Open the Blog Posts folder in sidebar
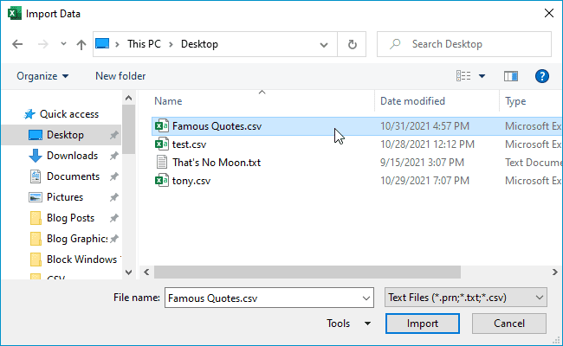Viewport: 563px width, 346px height. click(x=70, y=218)
